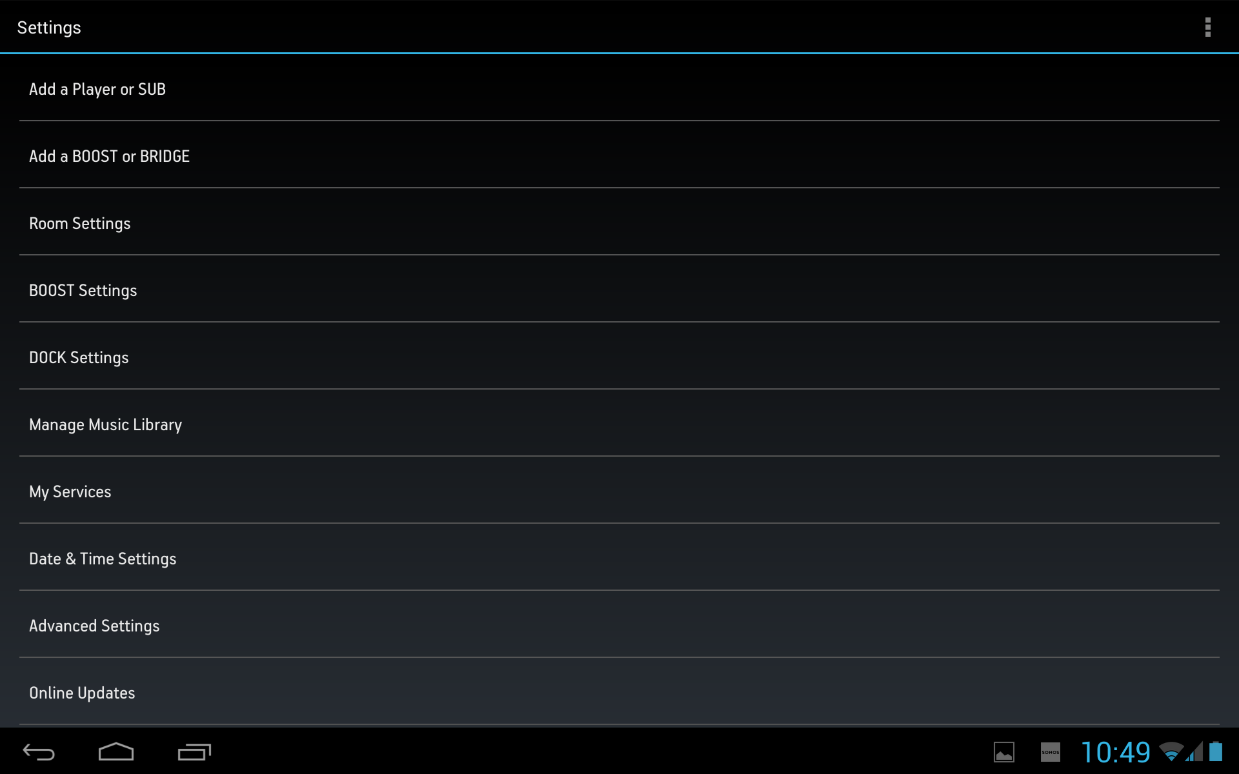Viewport: 1239px width, 774px height.
Task: Go to Advanced Settings
Action: pyautogui.click(x=619, y=624)
